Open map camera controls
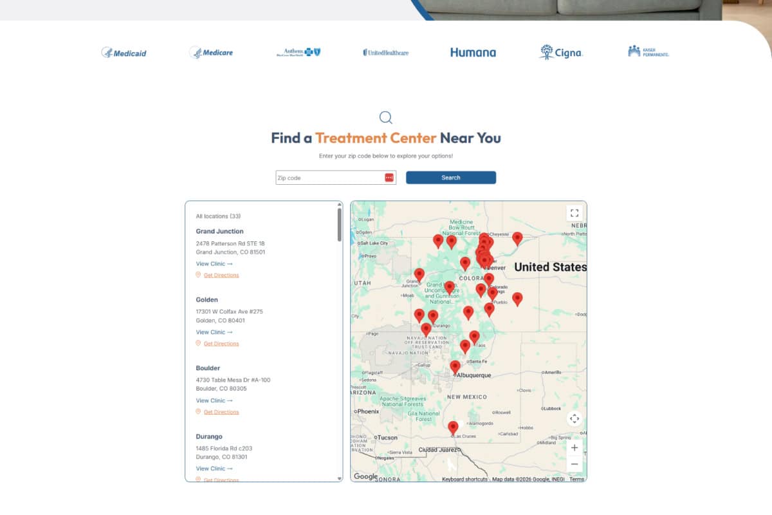 click(x=574, y=418)
